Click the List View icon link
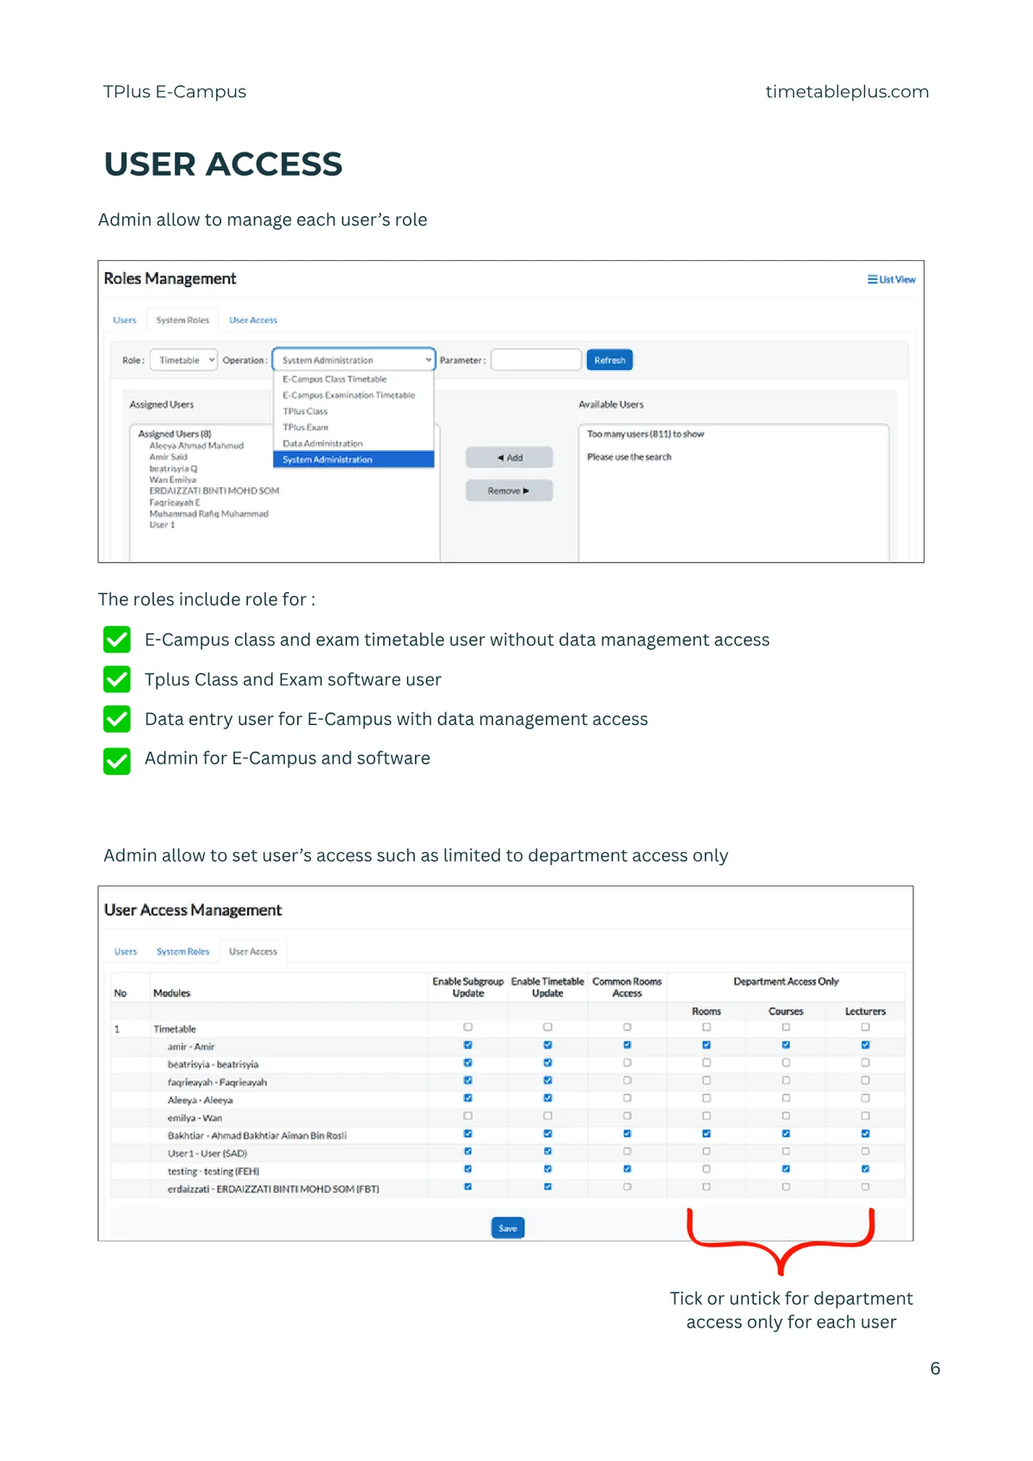Viewport: 1033px width, 1461px height. point(891,280)
